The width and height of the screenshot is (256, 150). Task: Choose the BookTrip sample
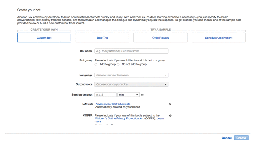[102, 38]
